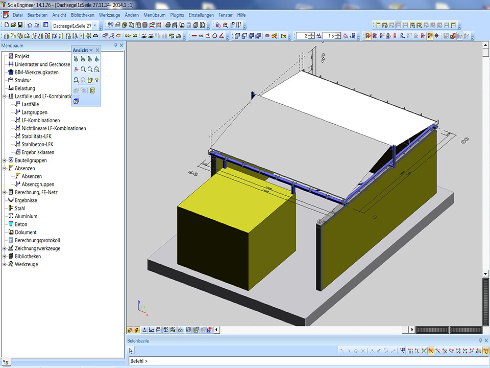Viewport: 490px width, 368px height.
Task: Toggle the first highlighted selection filter button
Action: pyautogui.click(x=368, y=36)
